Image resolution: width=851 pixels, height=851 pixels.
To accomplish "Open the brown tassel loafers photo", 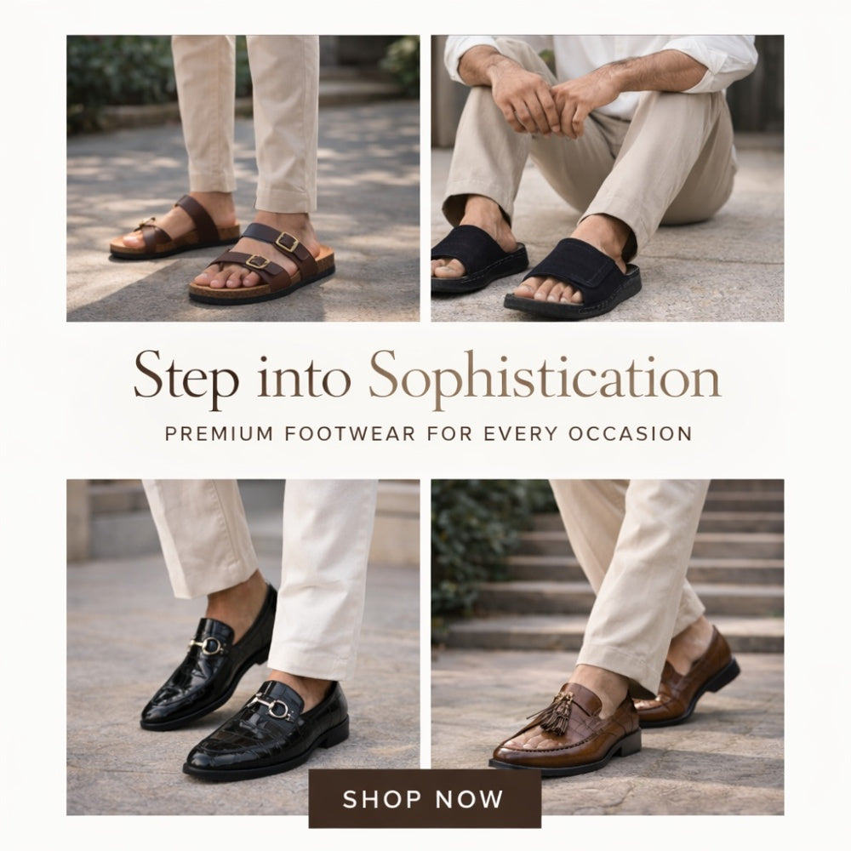I will [608, 647].
